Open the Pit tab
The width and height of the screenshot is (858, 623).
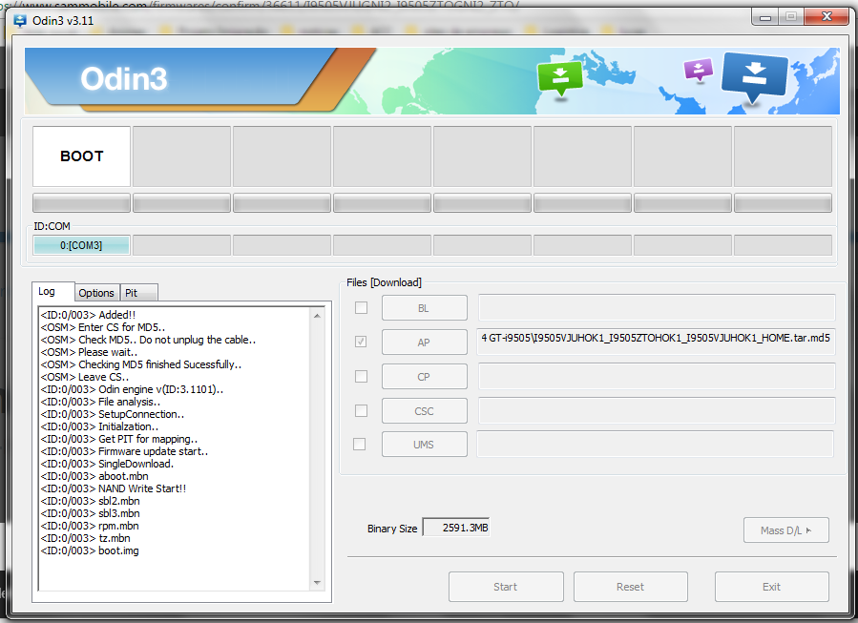[x=139, y=293]
